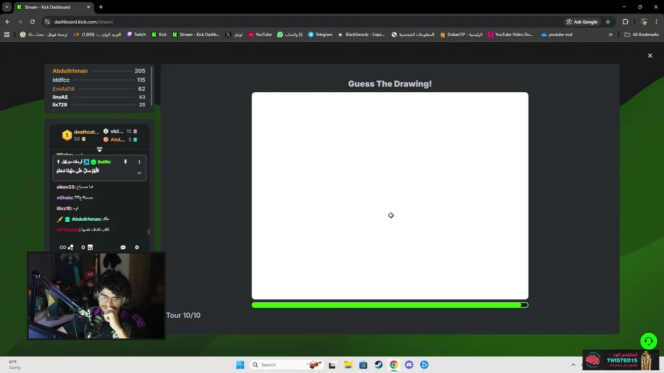Image resolution: width=664 pixels, height=373 pixels.
Task: Click aikov23 username in chat
Action: click(65, 187)
